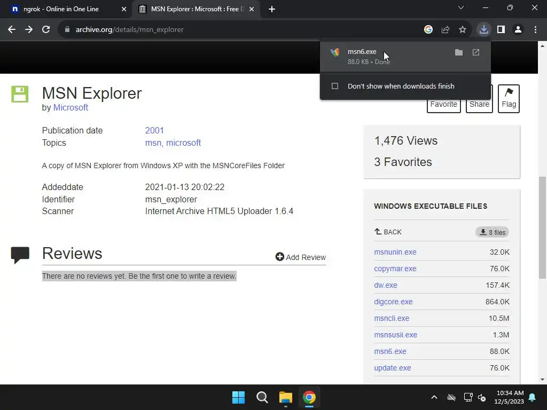547x410 pixels.
Task: Open muted volume tray icon
Action: 482,397
